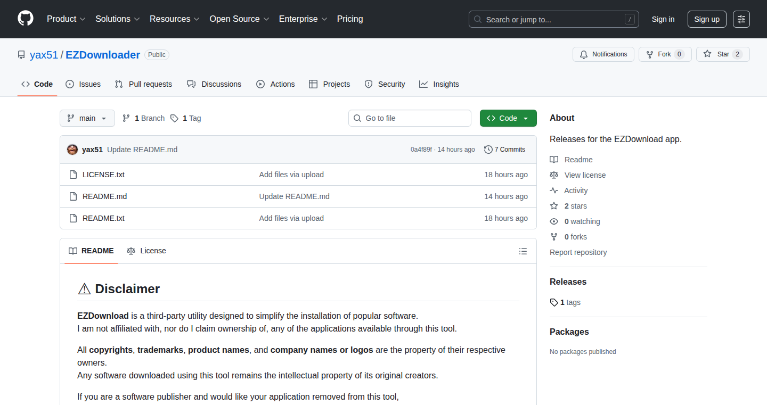767x405 pixels.
Task: Open Add files via upload commit for LICENSE.txt
Action: point(291,175)
